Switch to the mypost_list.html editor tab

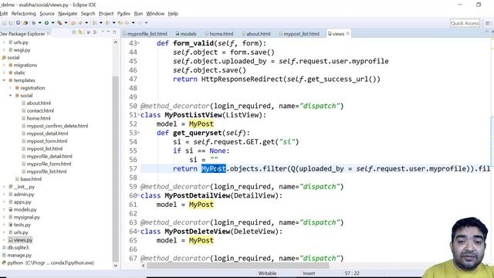(x=299, y=34)
